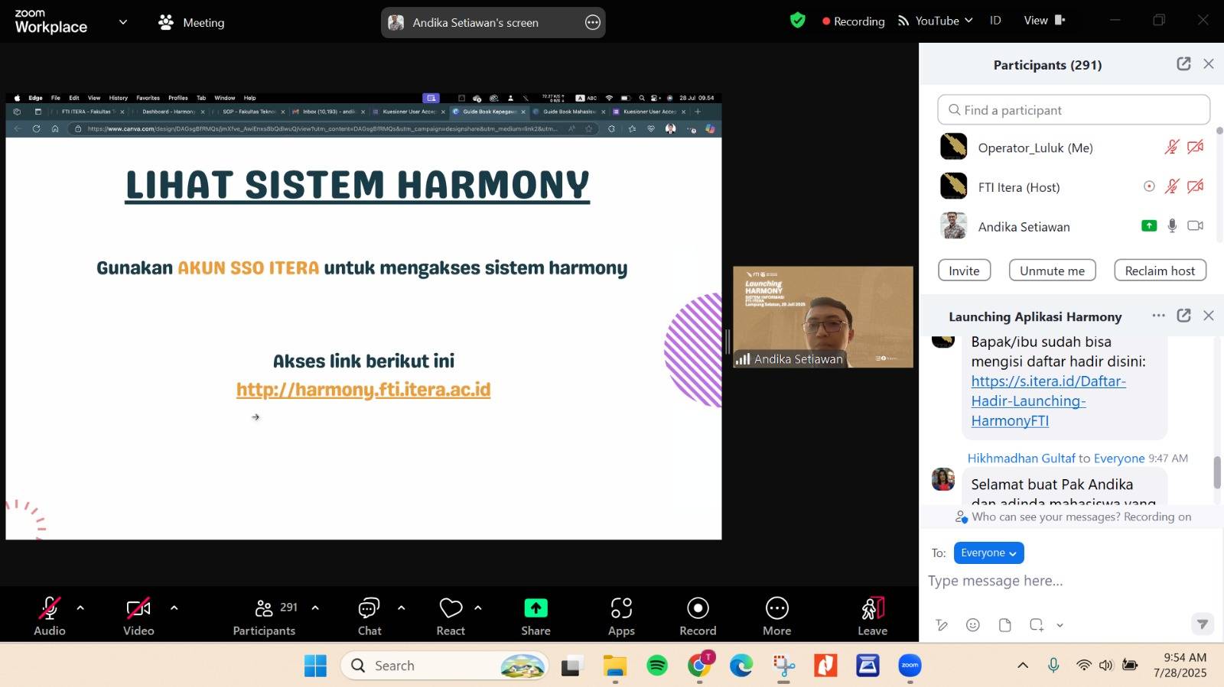This screenshot has height=687, width=1224.
Task: Open the Daftar Hadir Launching link
Action: [1047, 400]
